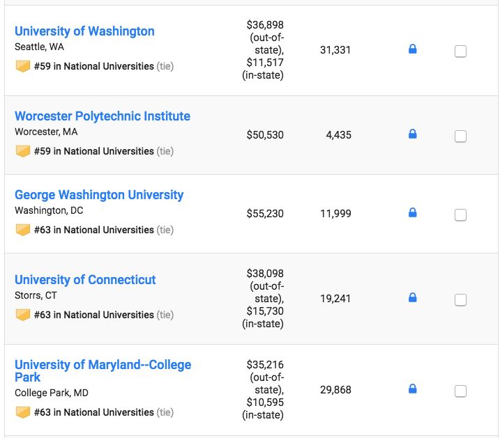Open the University of Washington link
The width and height of the screenshot is (500, 438).
[x=84, y=31]
